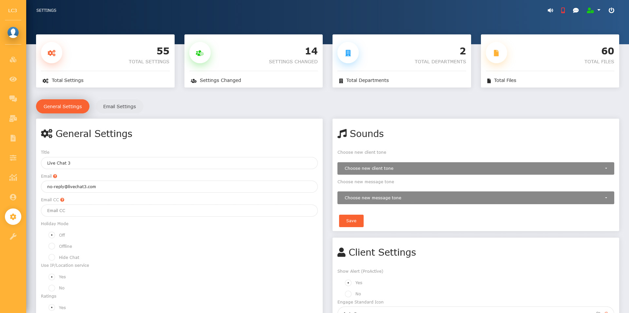
Task: Expand the Choose new message tone dropdown
Action: click(x=475, y=198)
